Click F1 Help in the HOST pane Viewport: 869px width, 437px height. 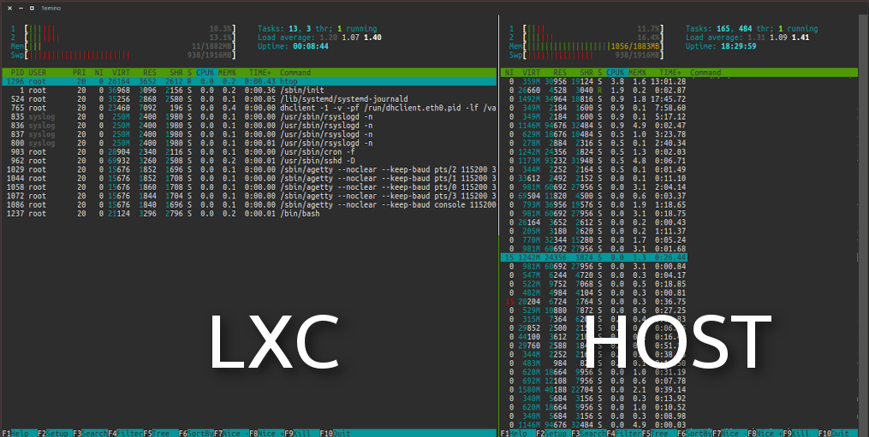[x=514, y=433]
